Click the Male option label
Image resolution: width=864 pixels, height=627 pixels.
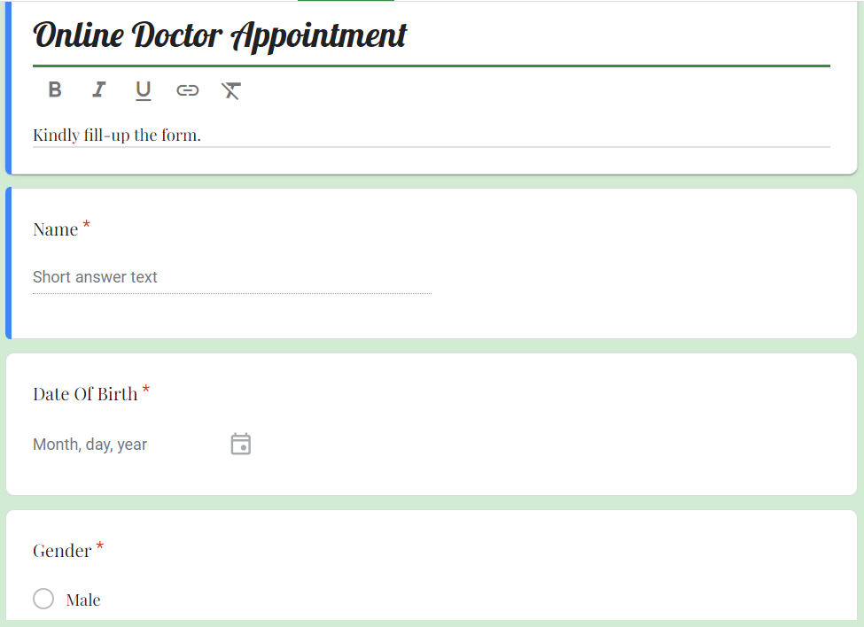pos(83,600)
